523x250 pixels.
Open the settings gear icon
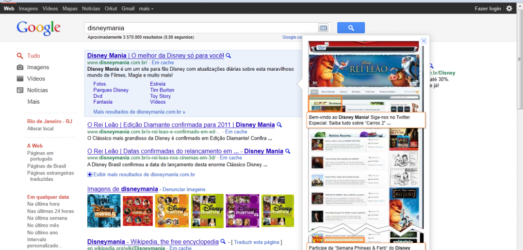[509, 8]
